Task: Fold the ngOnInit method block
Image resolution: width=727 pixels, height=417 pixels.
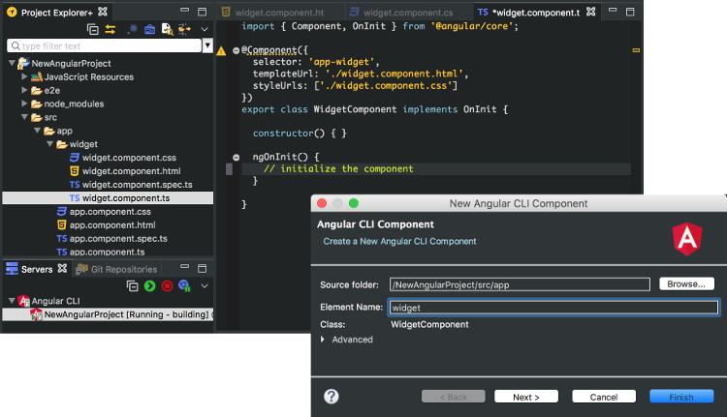Action: tap(236, 158)
